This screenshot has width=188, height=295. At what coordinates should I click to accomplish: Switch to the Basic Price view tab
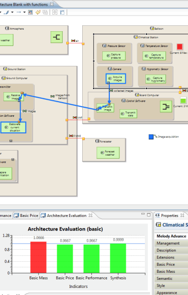coord(26,215)
